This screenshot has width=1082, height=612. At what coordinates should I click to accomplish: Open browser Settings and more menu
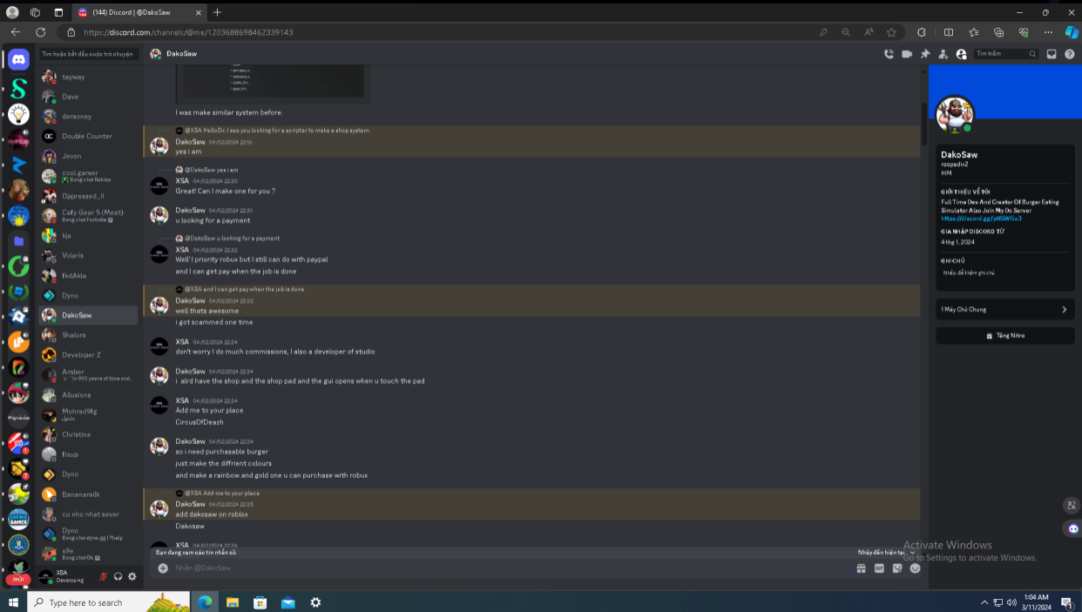[x=1048, y=32]
